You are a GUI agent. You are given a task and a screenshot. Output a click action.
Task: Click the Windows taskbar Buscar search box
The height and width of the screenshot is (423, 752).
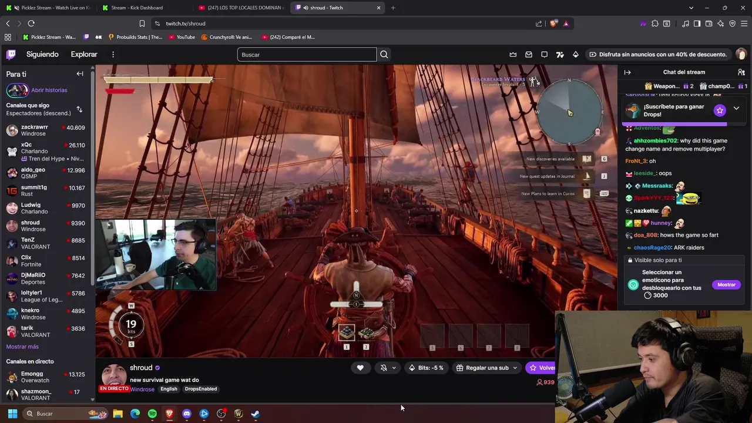point(65,414)
